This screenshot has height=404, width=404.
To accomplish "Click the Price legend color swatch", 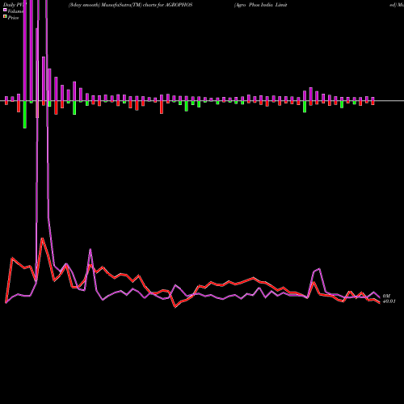I will (x=5, y=16).
